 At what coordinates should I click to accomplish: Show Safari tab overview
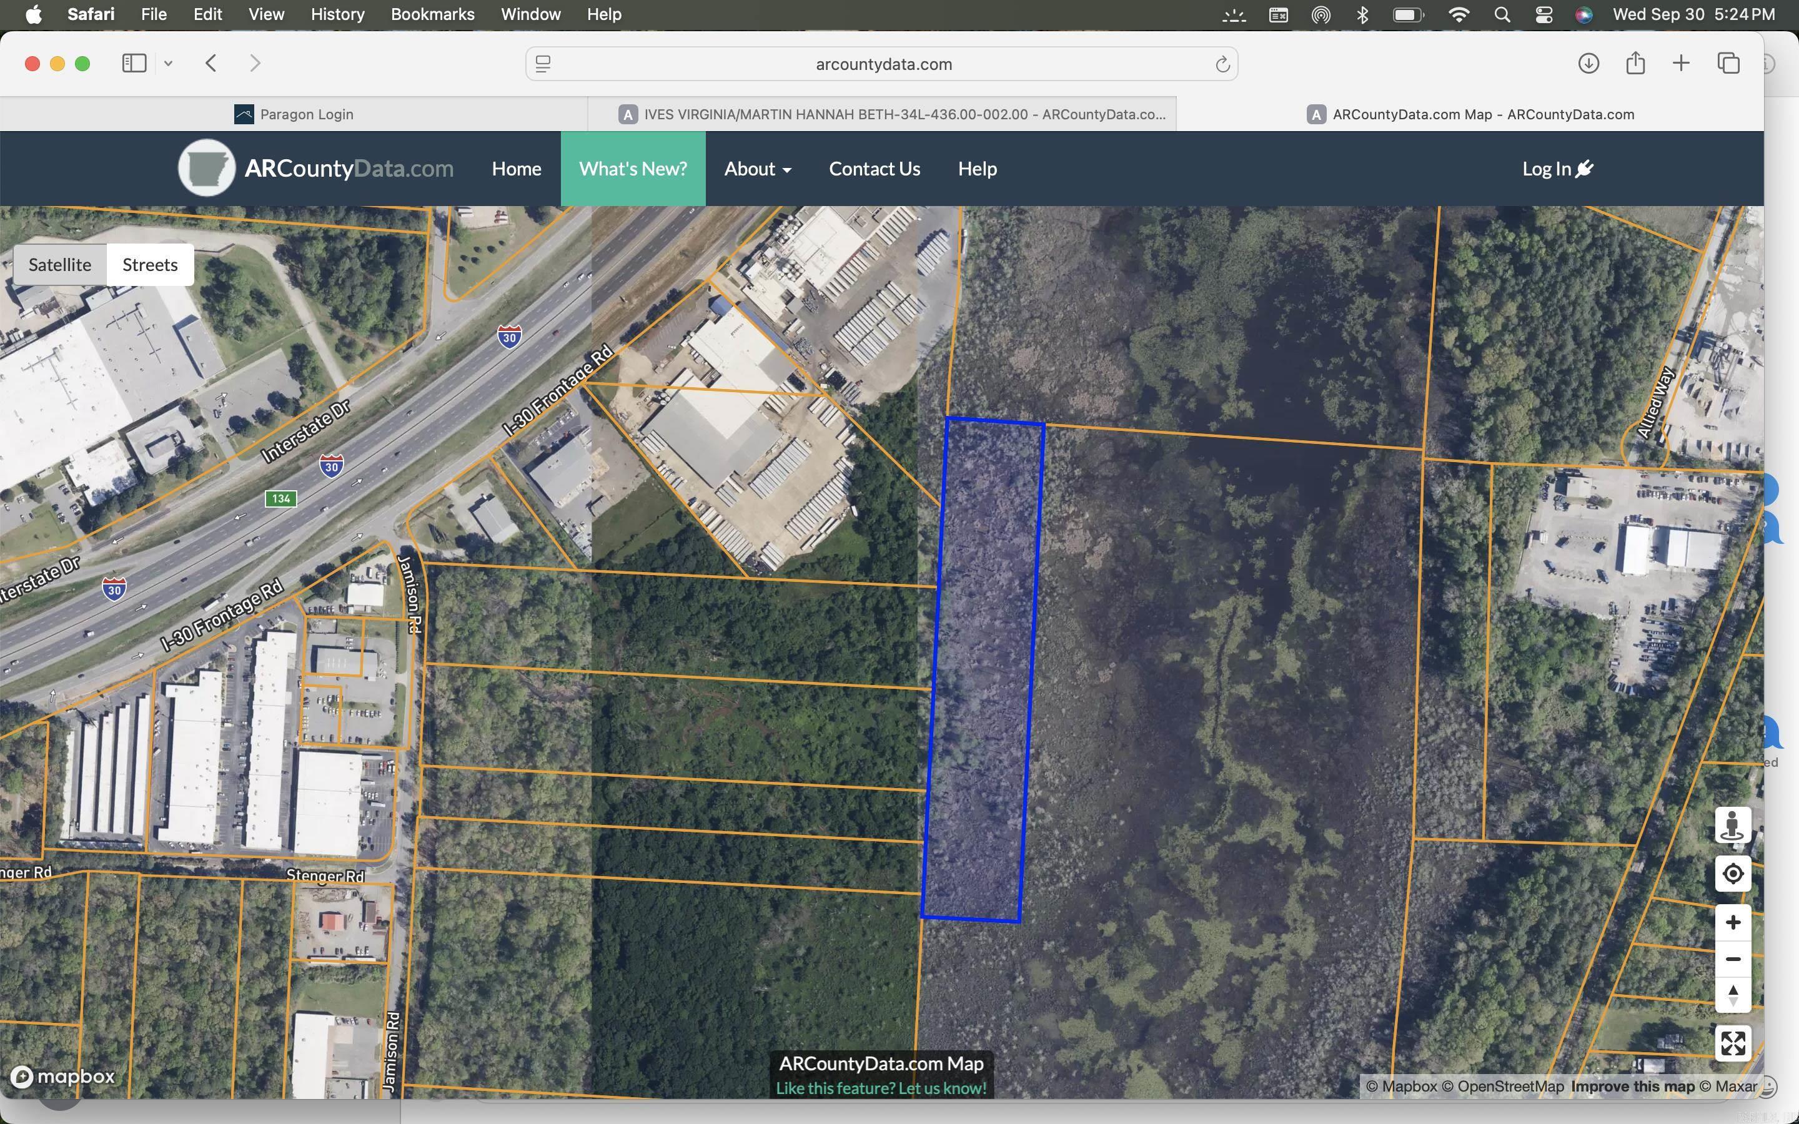(x=1728, y=63)
